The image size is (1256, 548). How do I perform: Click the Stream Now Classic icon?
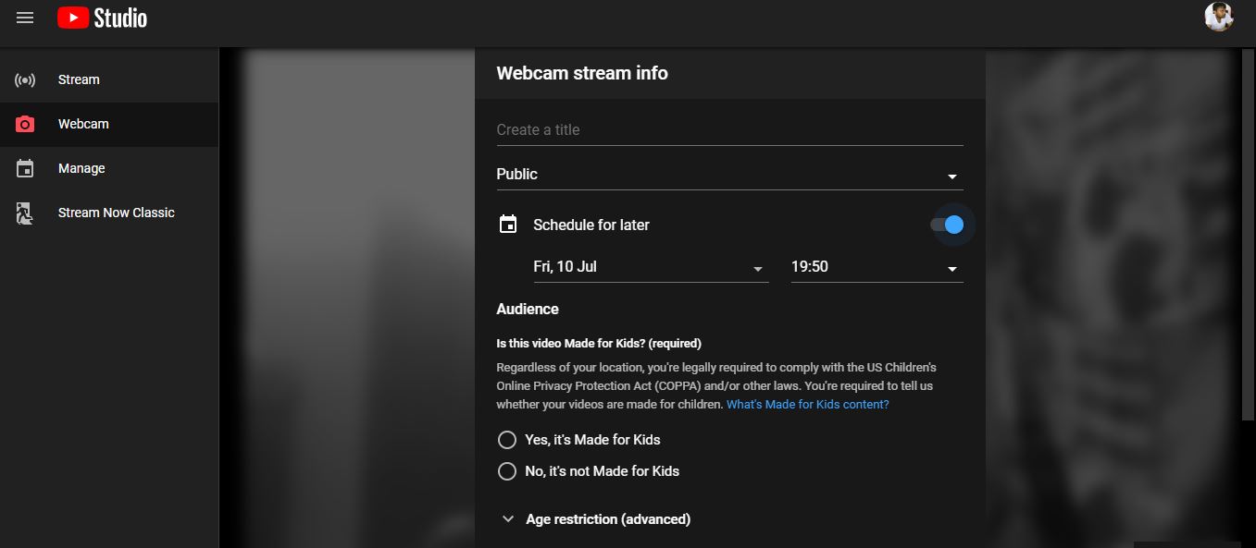25,213
